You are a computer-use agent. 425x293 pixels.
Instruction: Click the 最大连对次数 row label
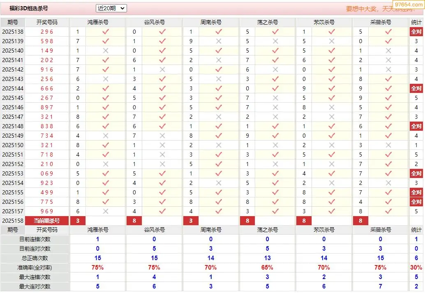35,286
